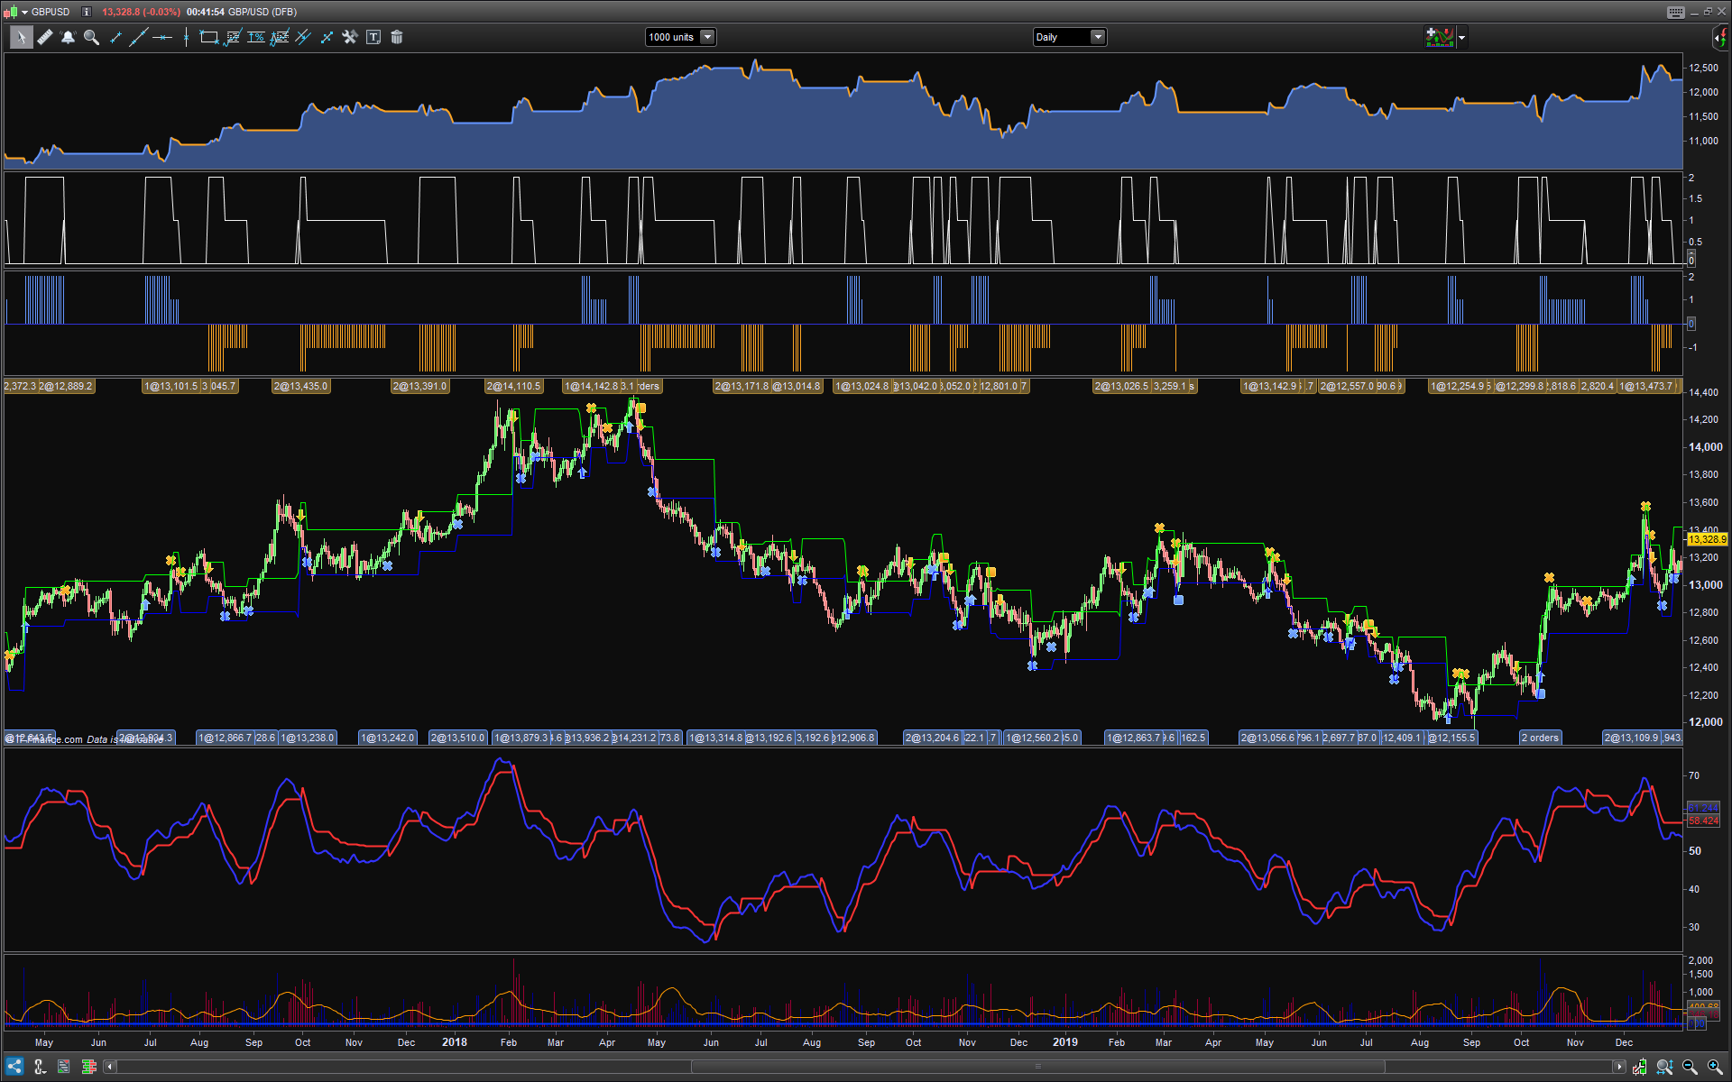Image resolution: width=1732 pixels, height=1082 pixels.
Task: Open the 1000 units dropdown
Action: 707,37
